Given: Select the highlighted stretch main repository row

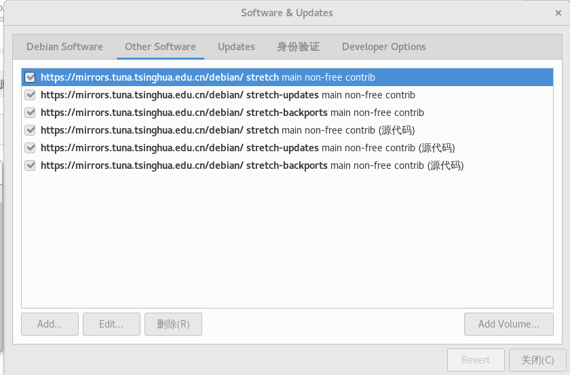Looking at the screenshot, I should [x=287, y=77].
